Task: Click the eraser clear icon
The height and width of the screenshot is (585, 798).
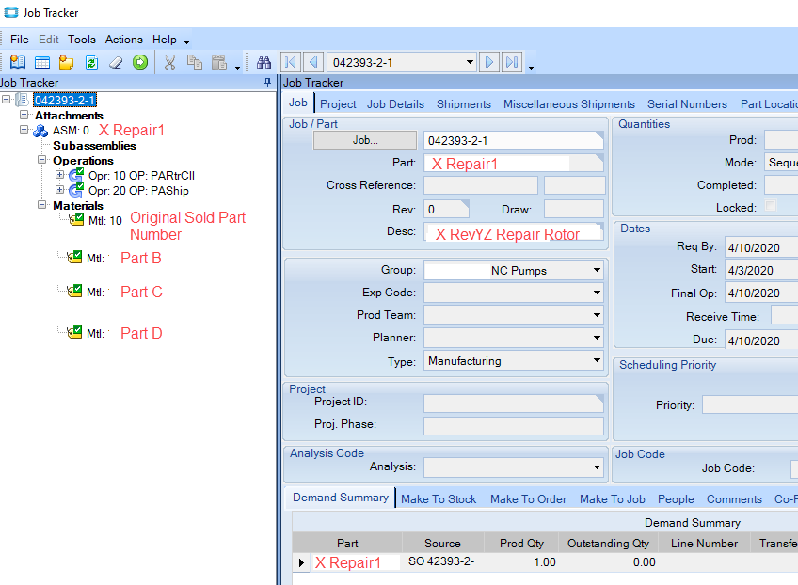Action: coord(116,63)
